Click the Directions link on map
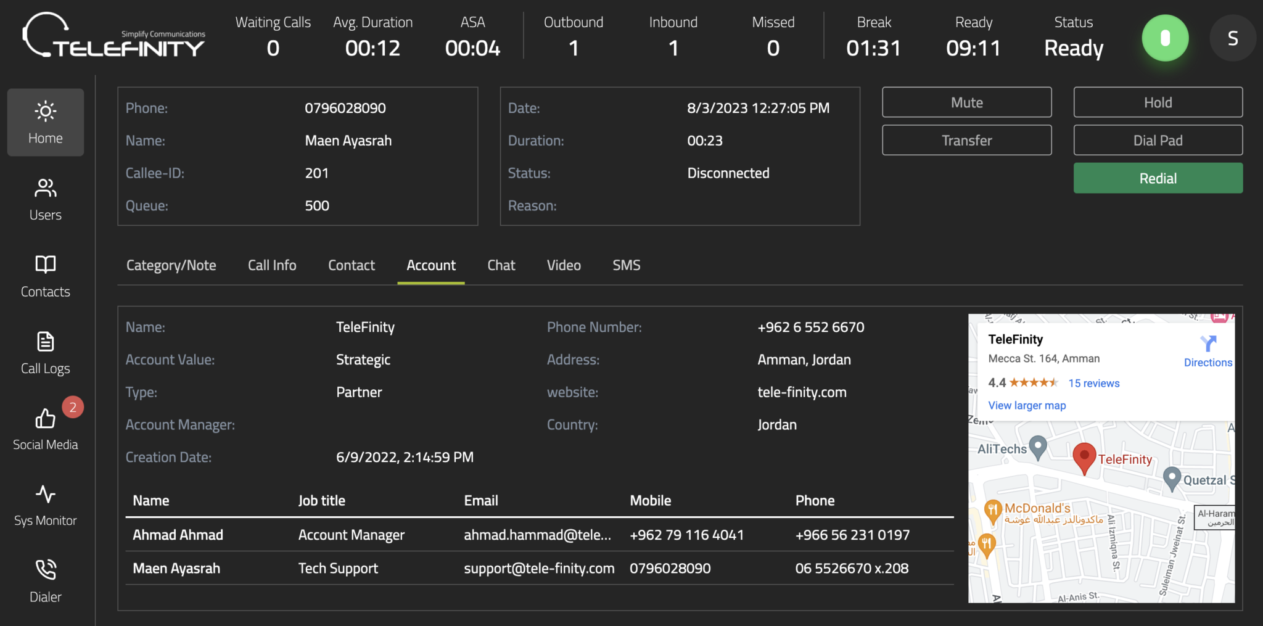Image resolution: width=1263 pixels, height=626 pixels. tap(1208, 363)
